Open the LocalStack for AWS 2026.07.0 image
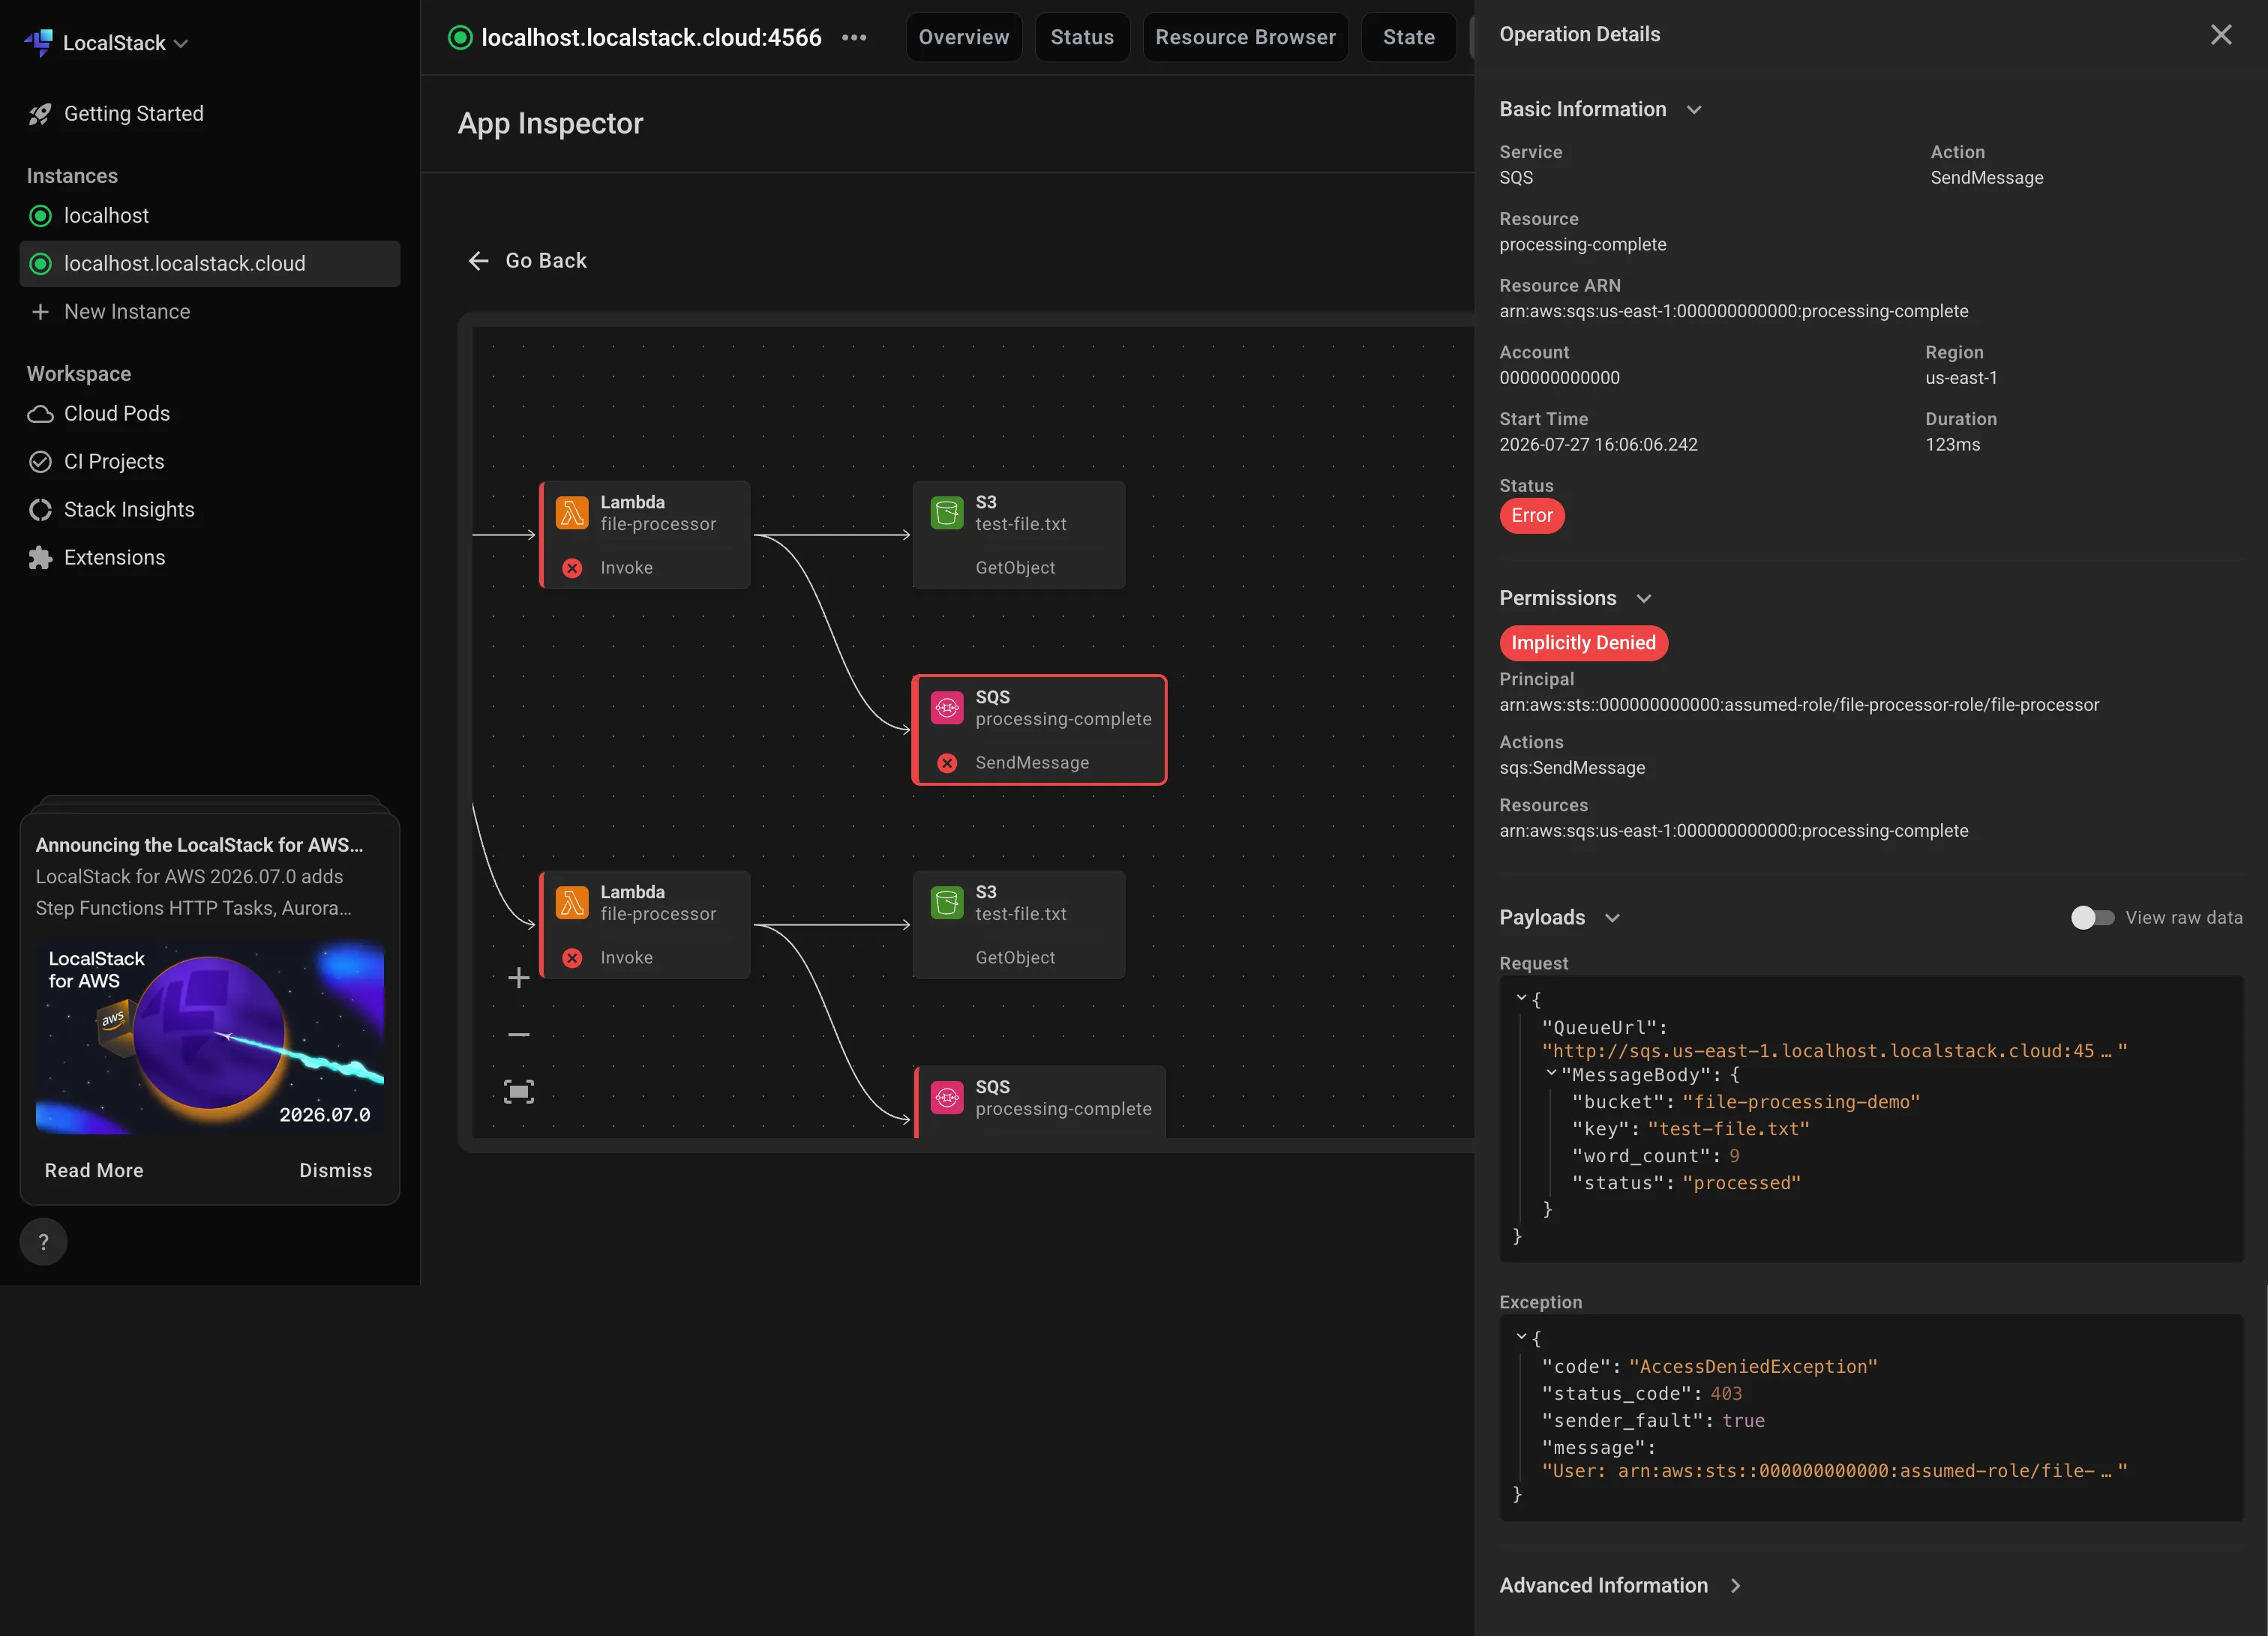The image size is (2268, 1636). tap(209, 1038)
